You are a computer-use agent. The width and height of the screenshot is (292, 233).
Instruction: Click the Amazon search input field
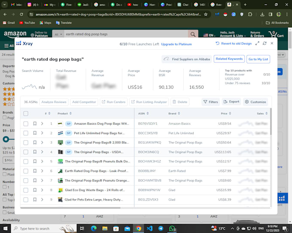click(126, 34)
